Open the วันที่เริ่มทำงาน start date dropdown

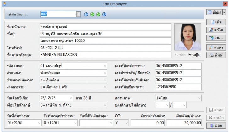click(39, 123)
